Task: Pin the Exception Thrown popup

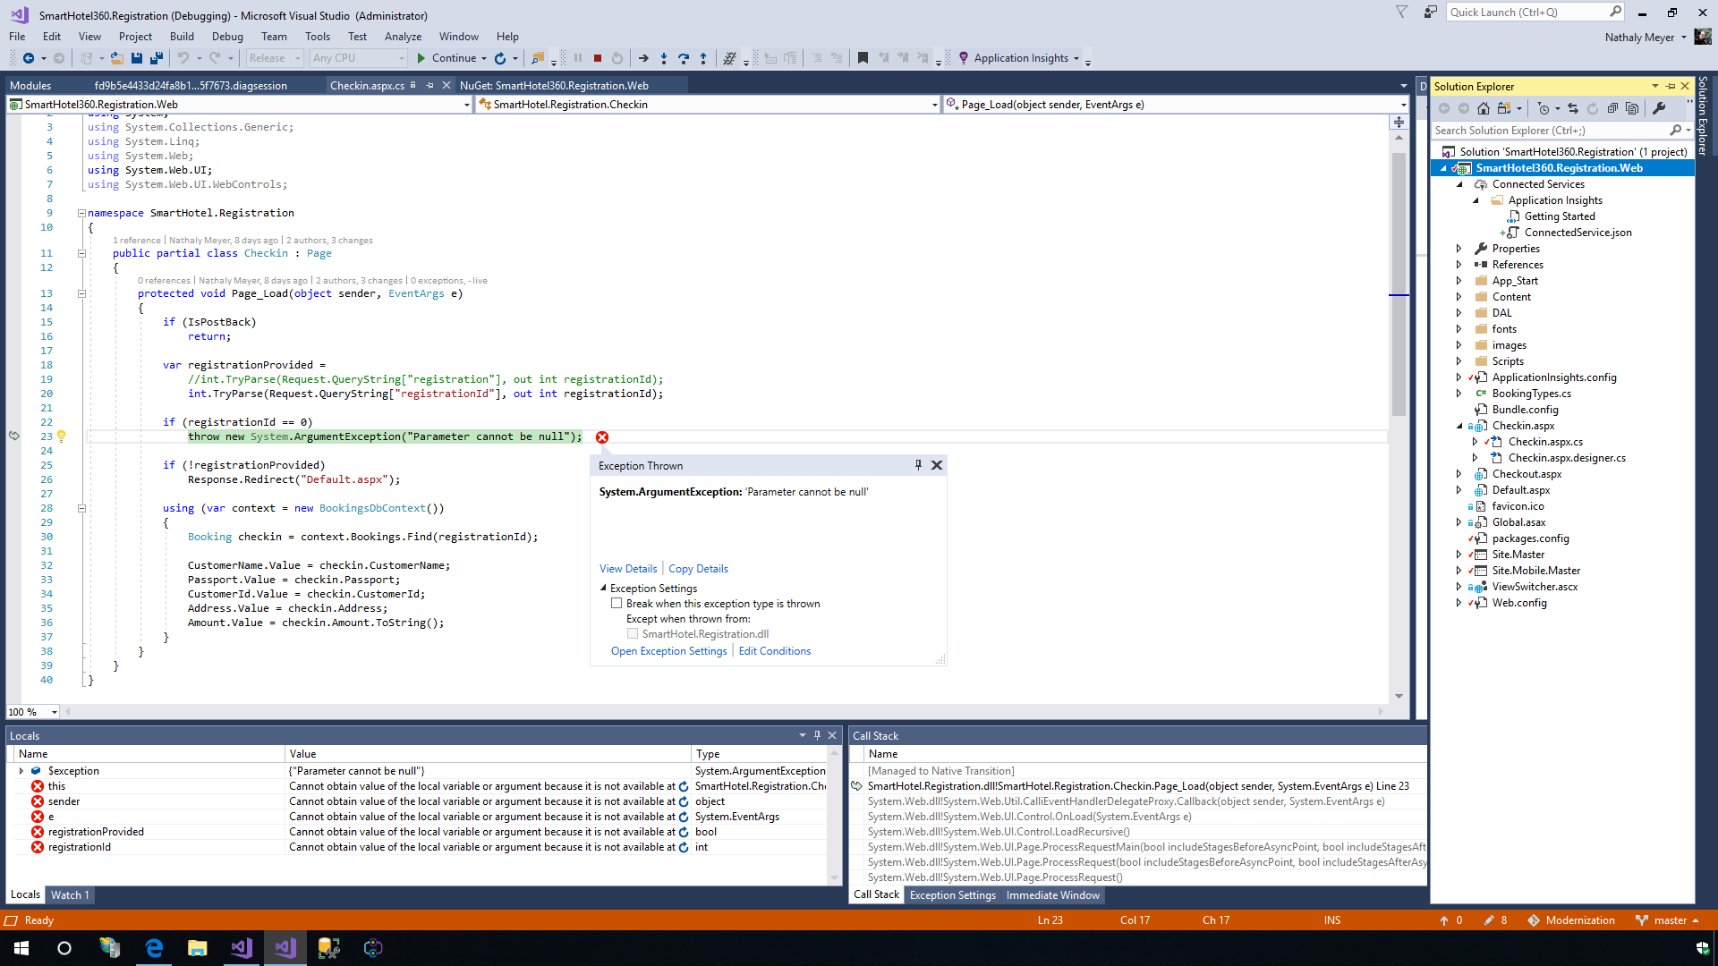Action: pyautogui.click(x=918, y=465)
